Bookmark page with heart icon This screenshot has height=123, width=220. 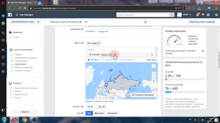click(183, 8)
